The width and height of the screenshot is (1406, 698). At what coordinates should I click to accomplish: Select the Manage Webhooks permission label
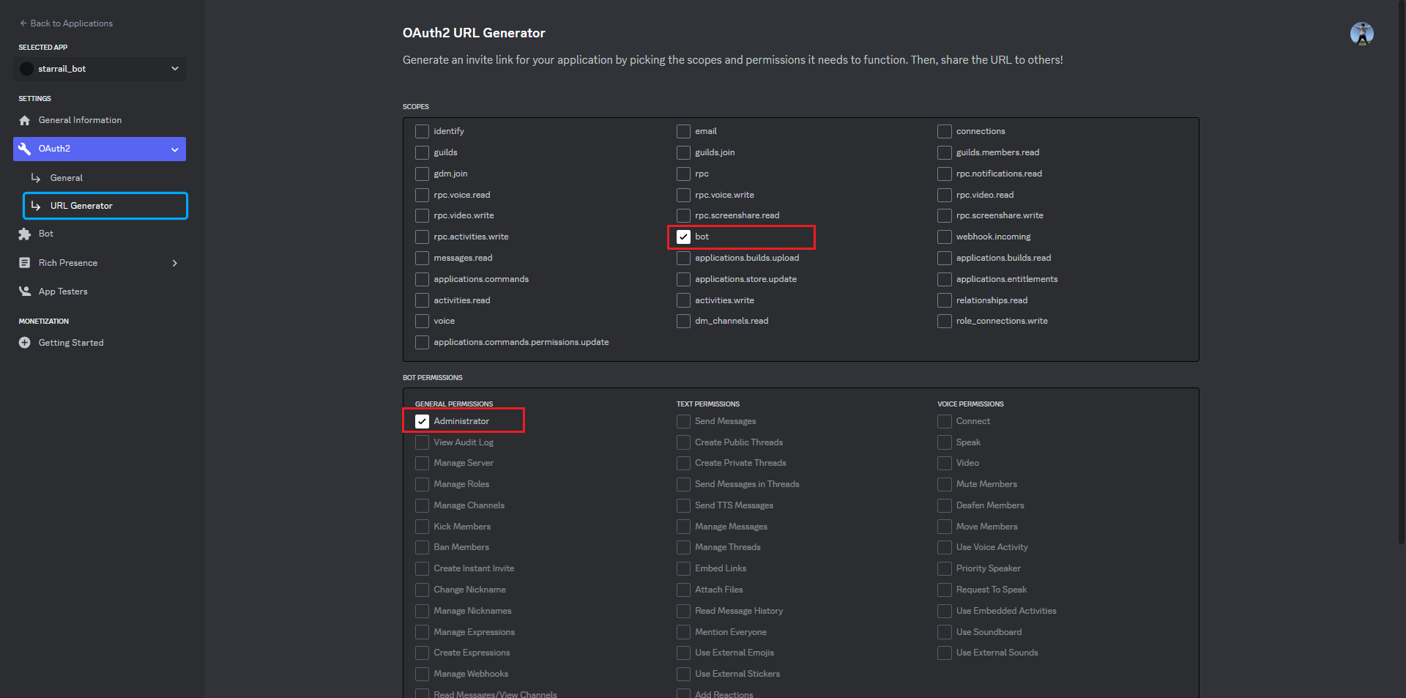pos(471,674)
